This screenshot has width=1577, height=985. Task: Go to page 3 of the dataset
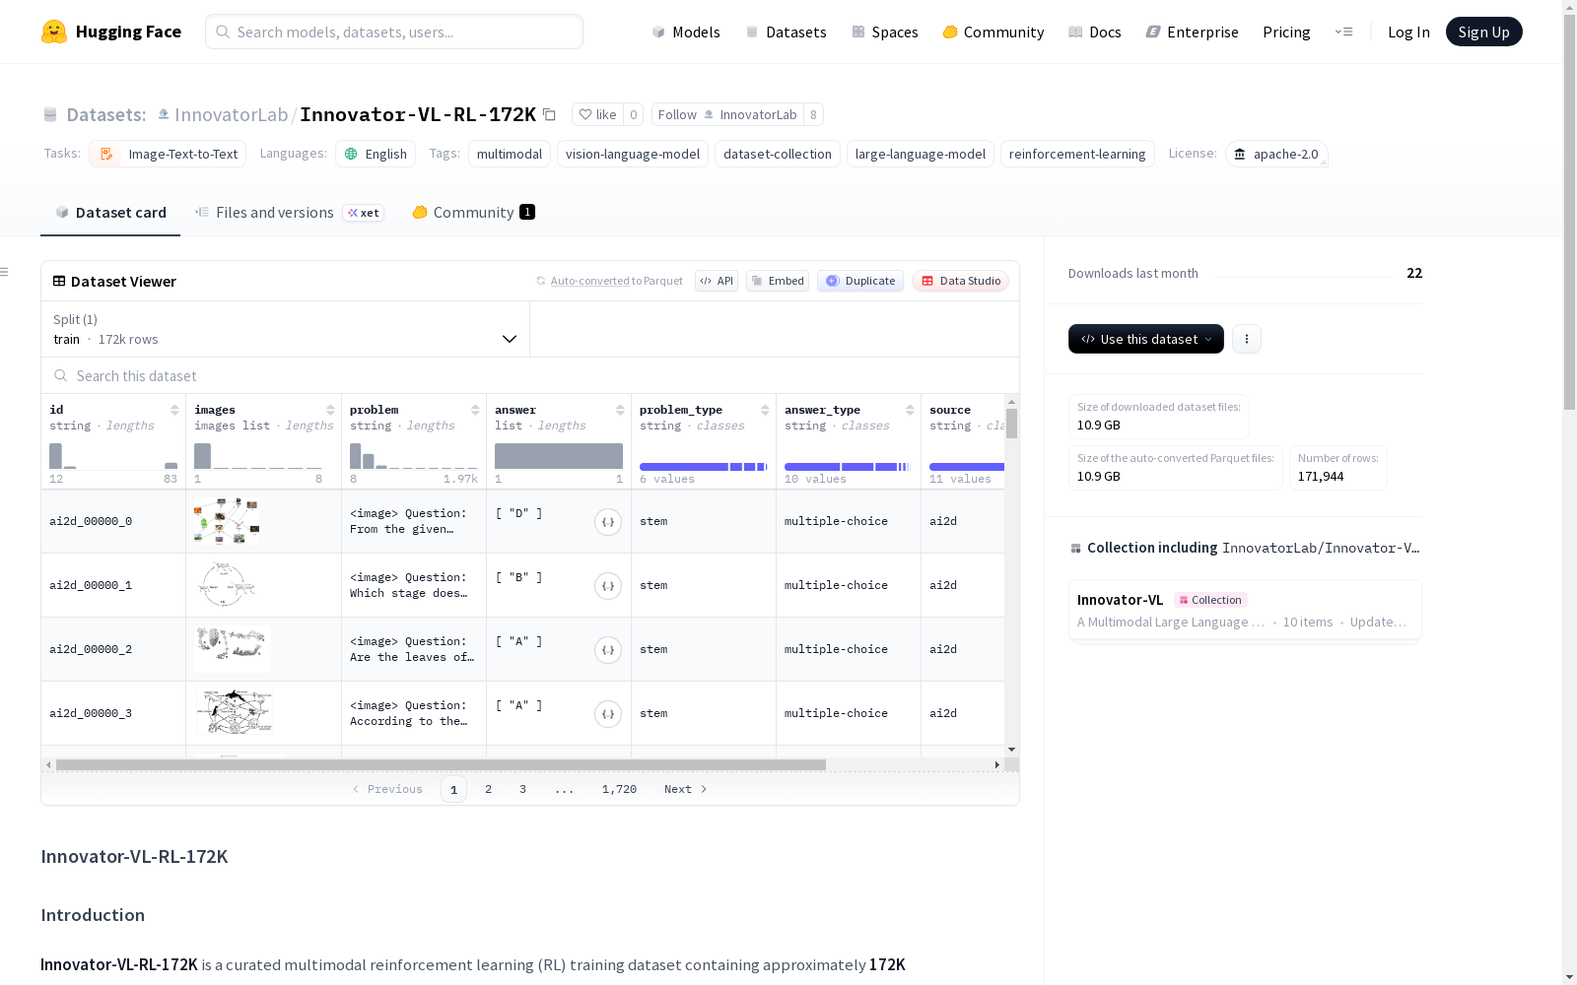(x=522, y=789)
